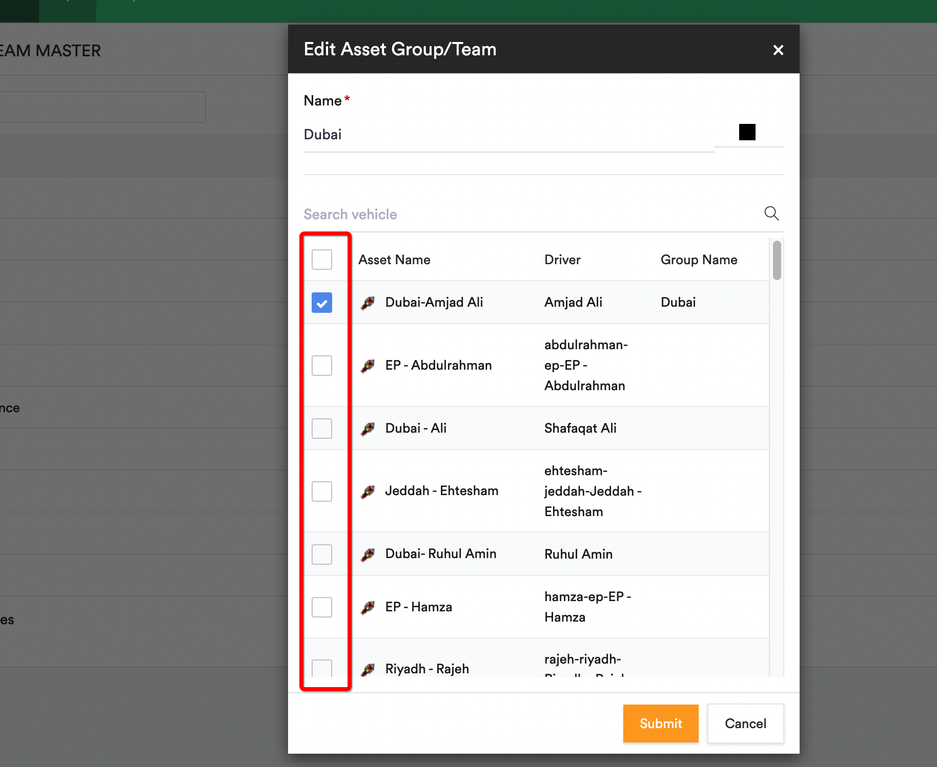
Task: Check the Dubai - Ali checkbox
Action: pos(322,429)
